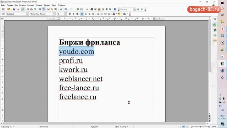Save the document with the floppy icon
Image resolution: width=227 pixels, height=128 pixels.
(x=14, y=9)
